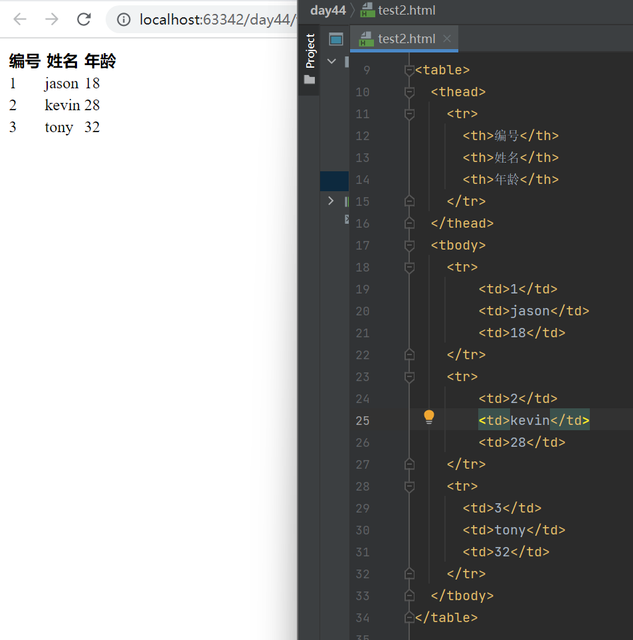Click line number 25 in the gutter
Viewport: 633px width, 640px height.
362,420
